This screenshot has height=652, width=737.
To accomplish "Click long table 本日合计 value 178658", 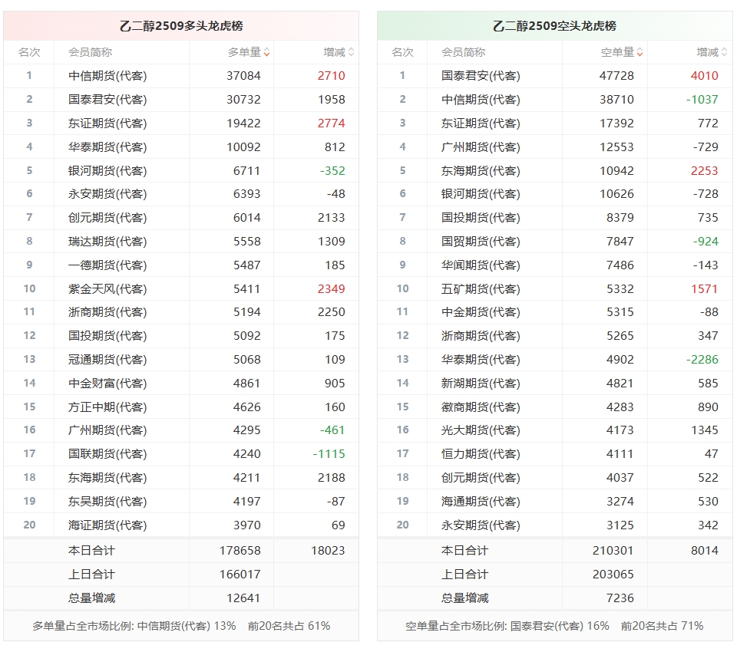I will pyautogui.click(x=240, y=551).
